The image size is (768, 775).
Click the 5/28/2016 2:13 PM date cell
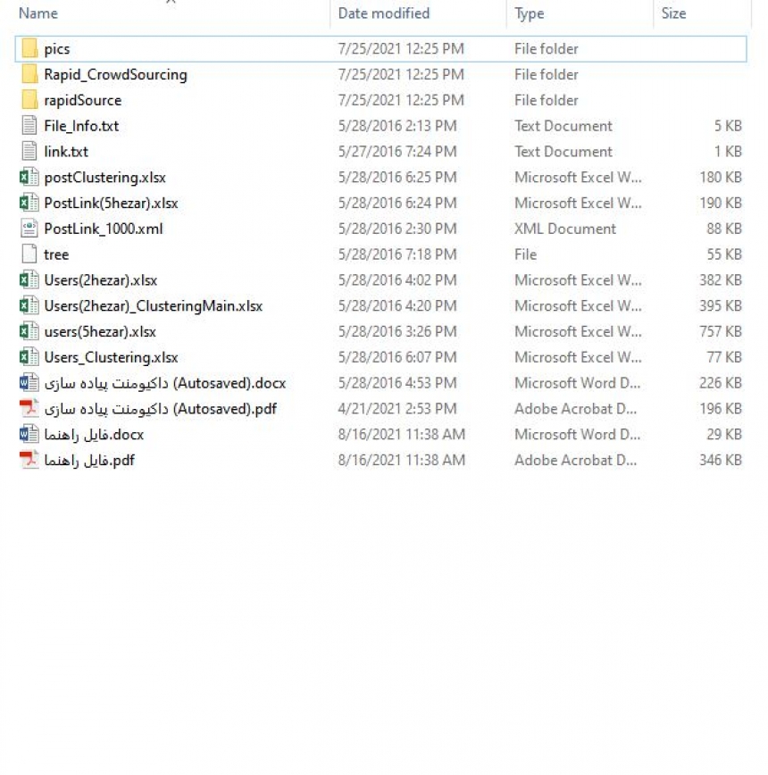397,126
